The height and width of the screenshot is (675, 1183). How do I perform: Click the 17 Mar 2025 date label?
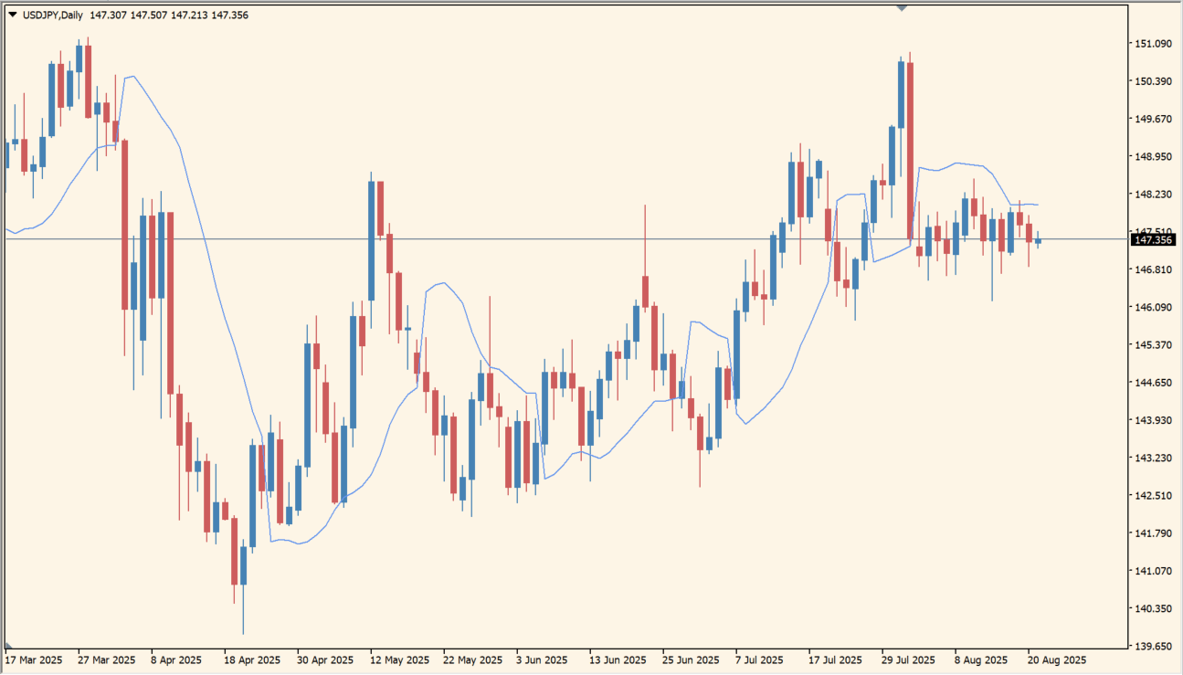pyautogui.click(x=34, y=659)
